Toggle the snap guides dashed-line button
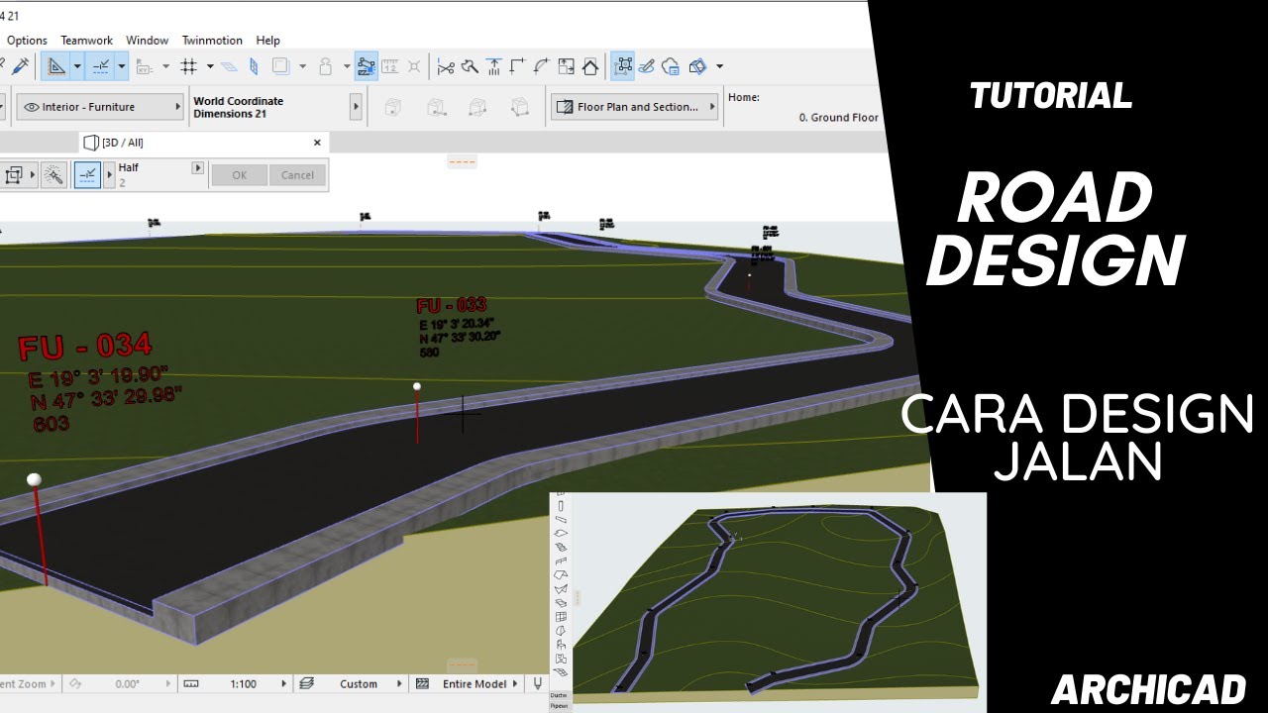This screenshot has width=1268, height=713. pyautogui.click(x=100, y=66)
